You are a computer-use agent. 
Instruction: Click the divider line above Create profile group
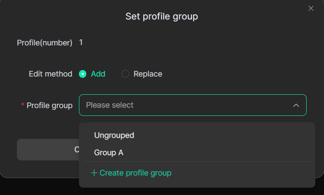(x=197, y=162)
